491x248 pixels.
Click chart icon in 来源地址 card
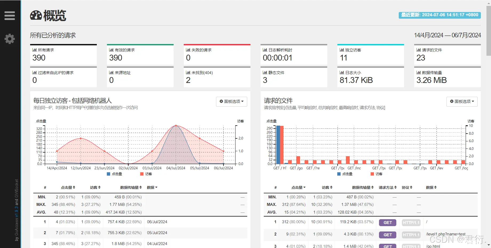click(111, 73)
